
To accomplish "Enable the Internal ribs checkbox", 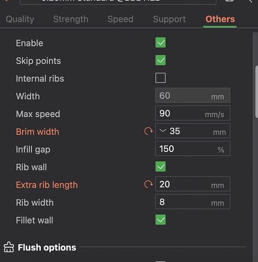I will point(161,78).
